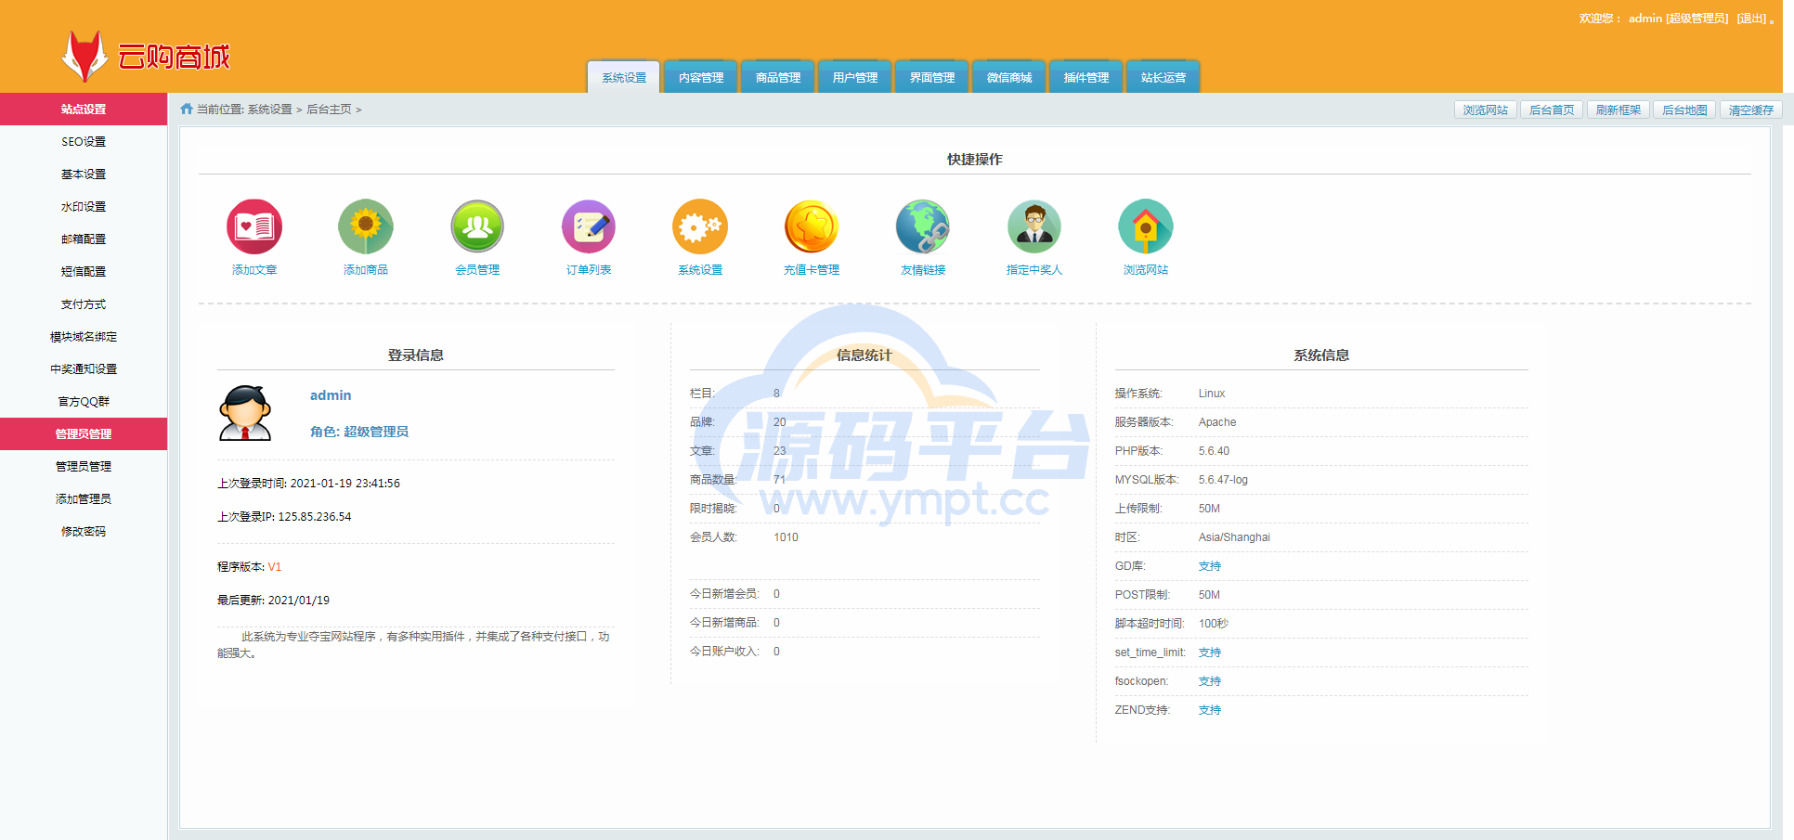Screen dimensions: 1794x840
Task: Click the 程序版本 V1 value
Action: pos(275,566)
